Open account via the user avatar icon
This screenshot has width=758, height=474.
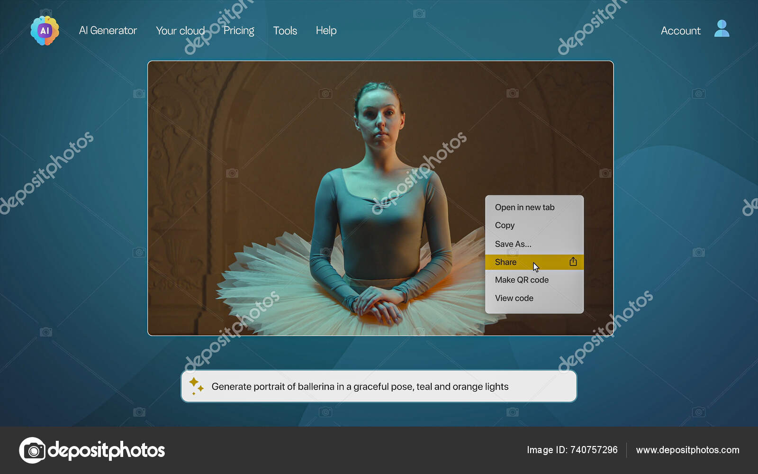pyautogui.click(x=721, y=28)
